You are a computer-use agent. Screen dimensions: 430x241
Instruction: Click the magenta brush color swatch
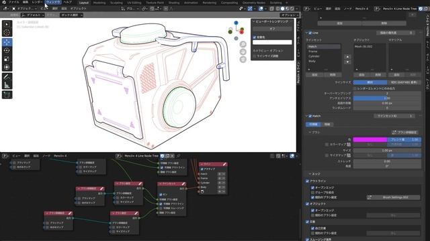click(x=370, y=140)
